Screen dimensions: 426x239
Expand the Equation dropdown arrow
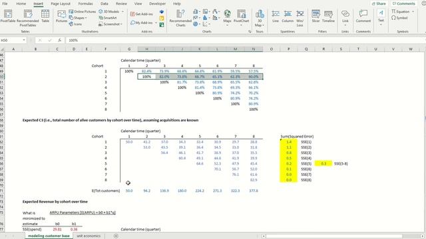coord(413,12)
